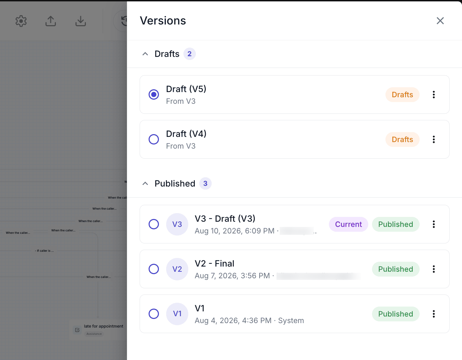Collapse the Drafts section chevron
This screenshot has width=462, height=360.
pyautogui.click(x=145, y=54)
